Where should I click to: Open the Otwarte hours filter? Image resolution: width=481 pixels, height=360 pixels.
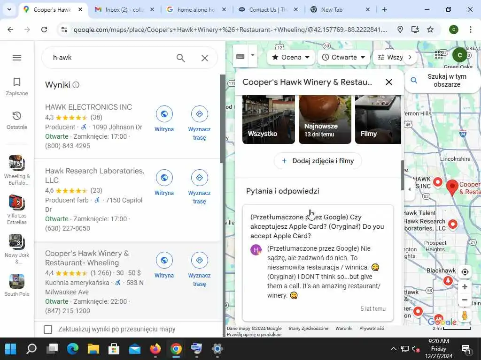[343, 57]
